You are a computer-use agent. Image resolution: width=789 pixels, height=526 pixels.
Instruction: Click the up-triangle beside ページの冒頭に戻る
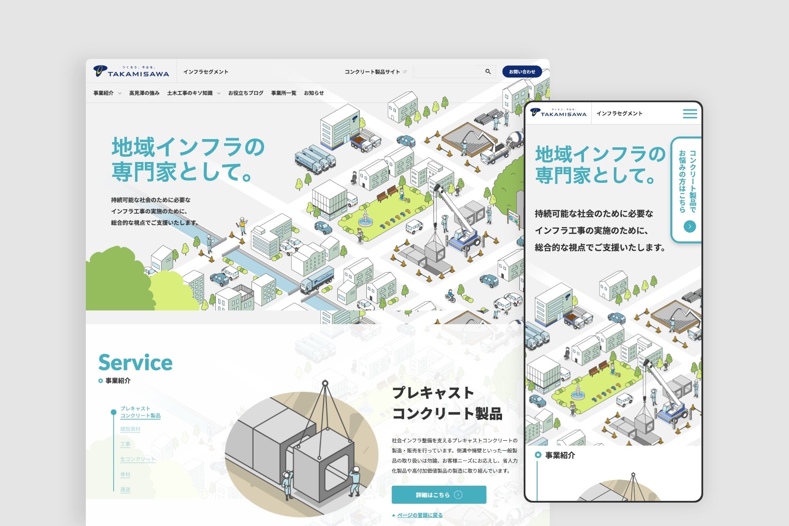tap(394, 515)
